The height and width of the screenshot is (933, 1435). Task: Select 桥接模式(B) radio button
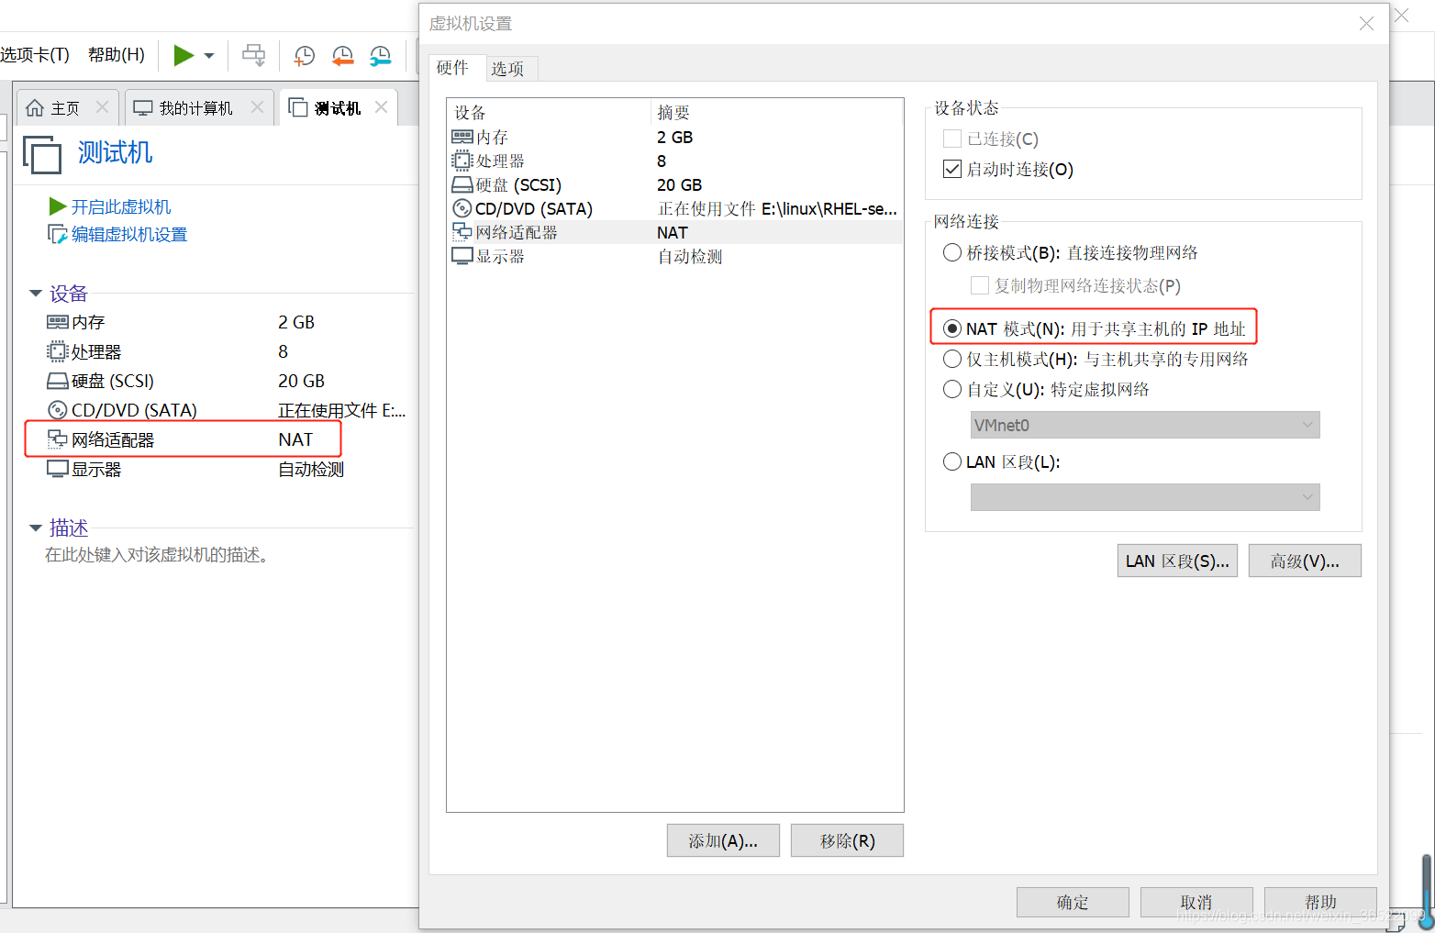[x=952, y=252]
